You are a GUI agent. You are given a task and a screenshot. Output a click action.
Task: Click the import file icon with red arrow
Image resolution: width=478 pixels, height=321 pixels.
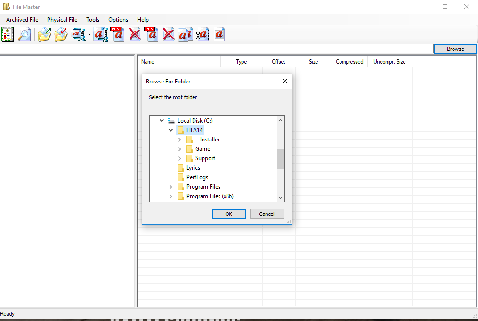[61, 34]
